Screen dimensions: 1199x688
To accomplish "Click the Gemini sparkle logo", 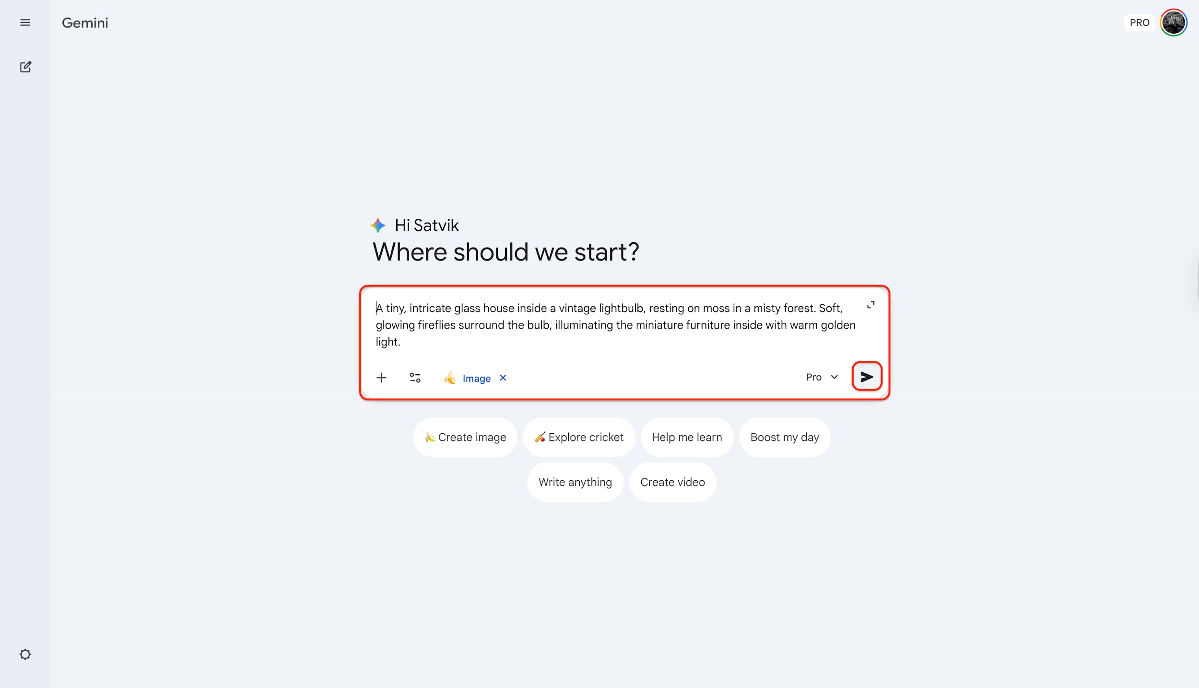I will 378,225.
